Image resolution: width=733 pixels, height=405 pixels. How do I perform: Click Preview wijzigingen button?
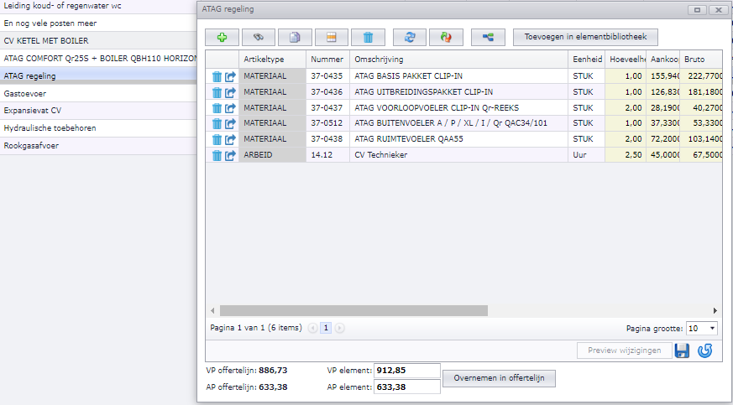pos(625,350)
